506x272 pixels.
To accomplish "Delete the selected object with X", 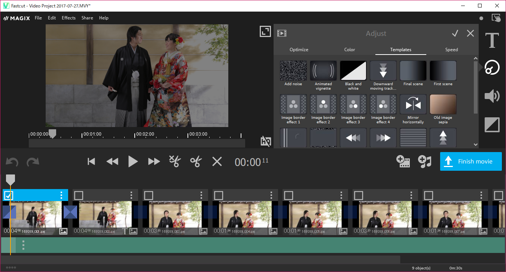I will coord(217,161).
